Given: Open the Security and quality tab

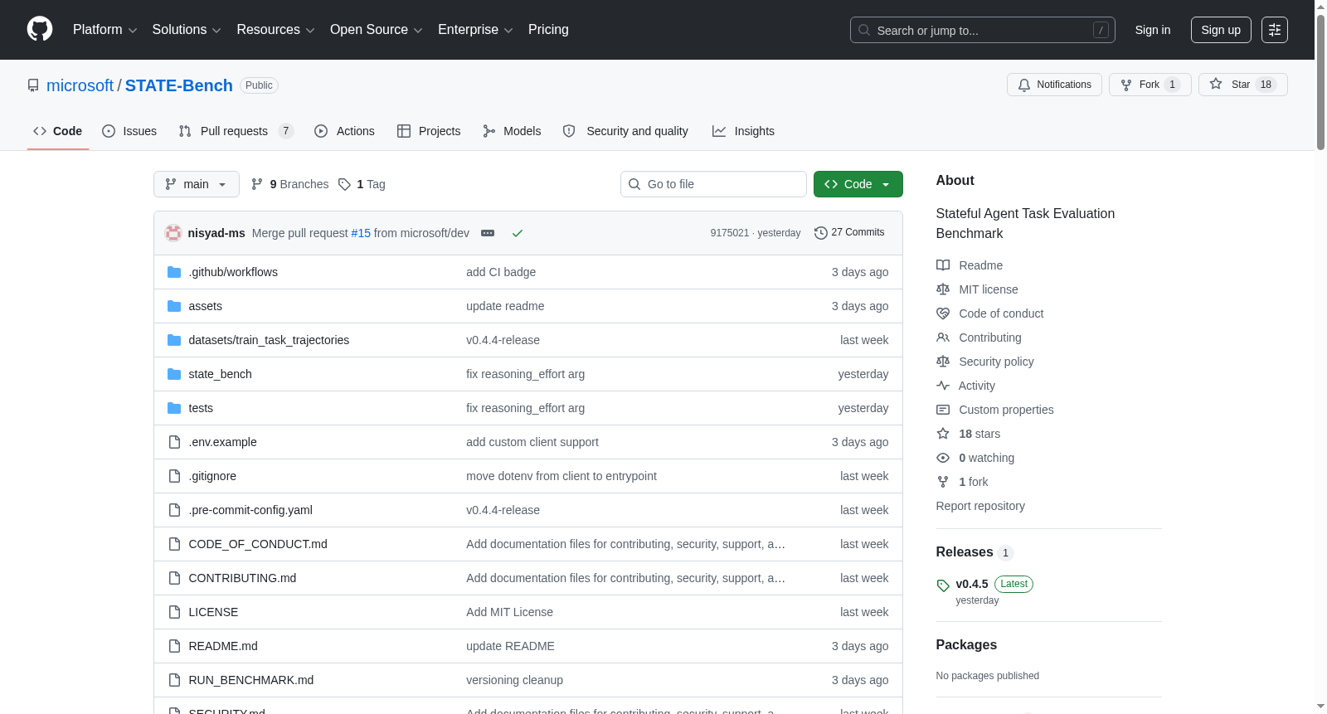Looking at the screenshot, I should 626,131.
